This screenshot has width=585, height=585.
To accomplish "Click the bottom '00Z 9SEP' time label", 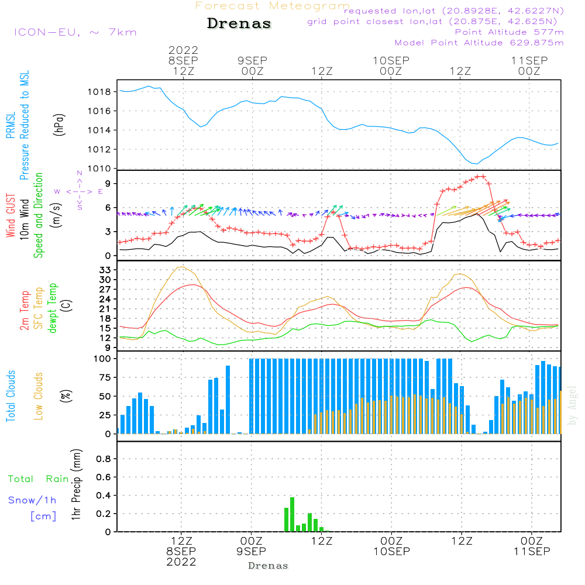I will (x=251, y=546).
